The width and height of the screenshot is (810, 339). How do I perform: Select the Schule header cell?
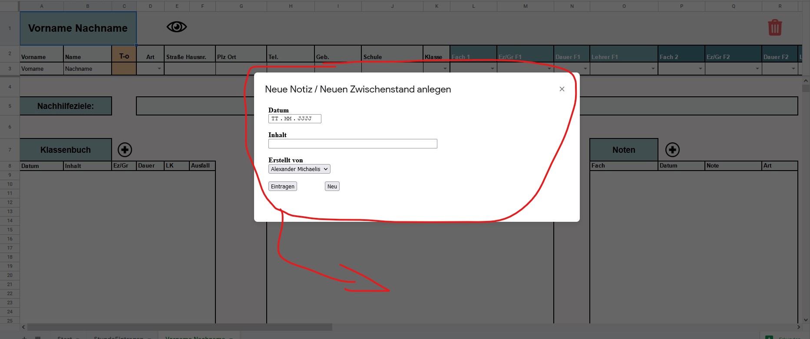[x=392, y=54]
